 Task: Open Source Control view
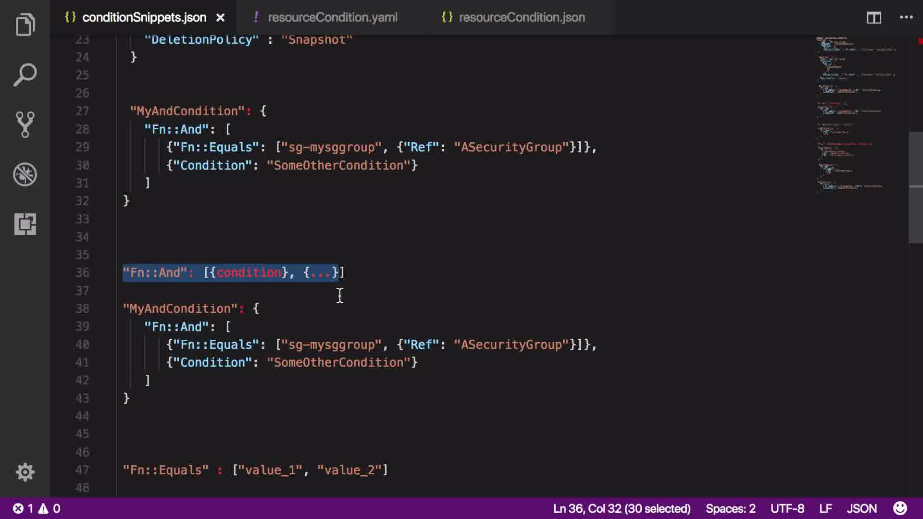25,124
